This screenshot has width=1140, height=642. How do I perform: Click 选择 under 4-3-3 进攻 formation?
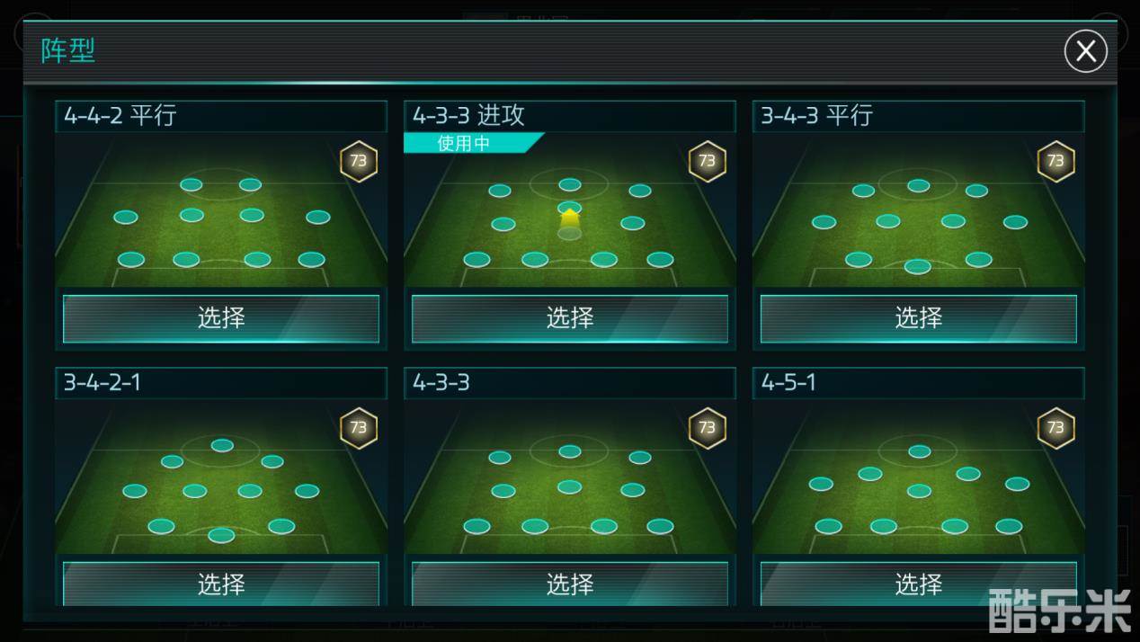coord(570,318)
